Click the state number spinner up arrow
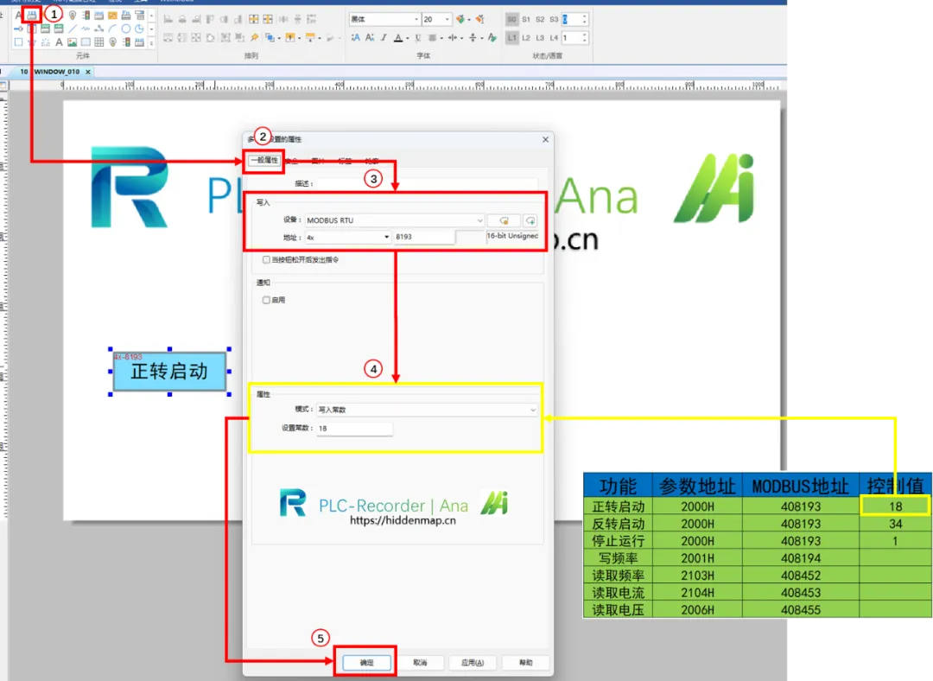Viewport: 933px width, 681px height. (584, 16)
